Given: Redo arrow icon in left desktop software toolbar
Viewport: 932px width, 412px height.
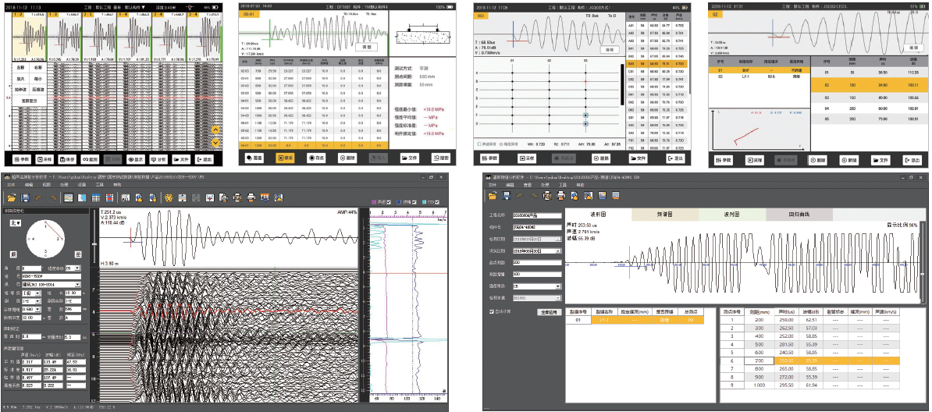Looking at the screenshot, I should [52, 197].
